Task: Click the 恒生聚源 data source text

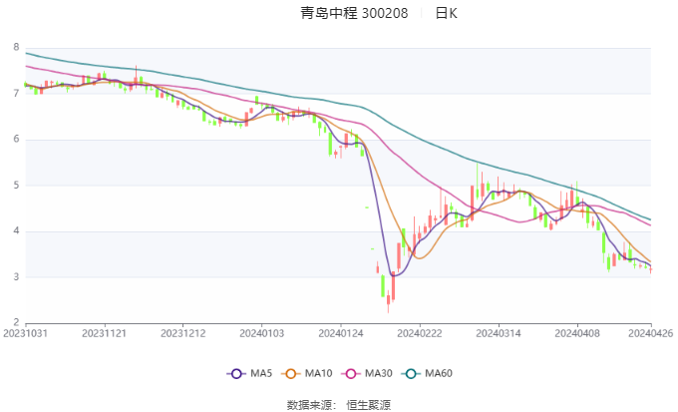Action: pyautogui.click(x=368, y=404)
